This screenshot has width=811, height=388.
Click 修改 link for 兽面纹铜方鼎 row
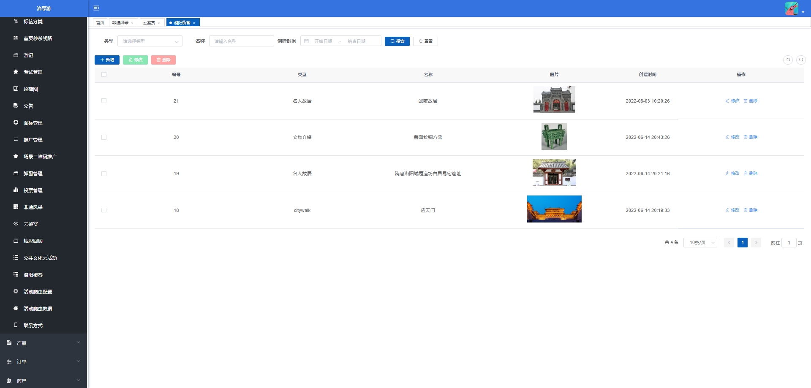click(732, 137)
